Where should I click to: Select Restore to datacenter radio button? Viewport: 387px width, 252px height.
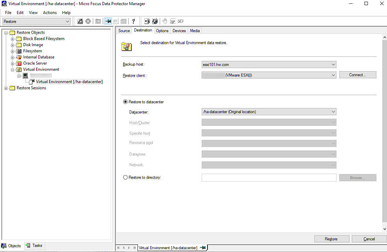(x=125, y=102)
